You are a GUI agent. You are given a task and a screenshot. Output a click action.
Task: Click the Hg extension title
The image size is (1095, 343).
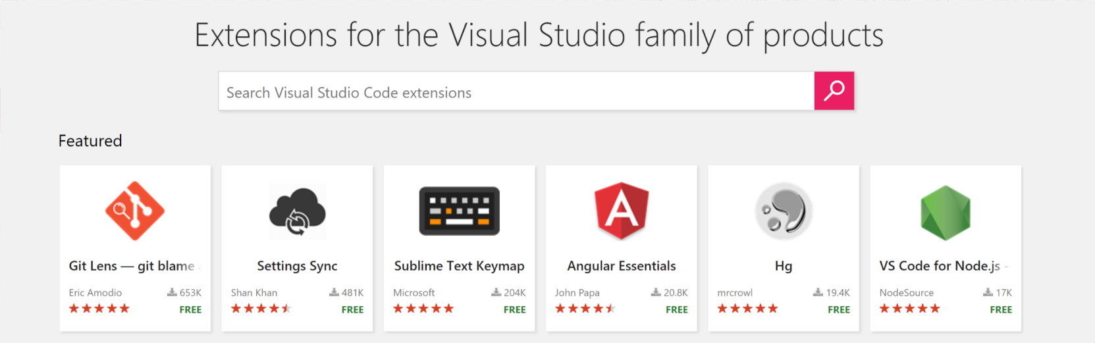point(784,266)
